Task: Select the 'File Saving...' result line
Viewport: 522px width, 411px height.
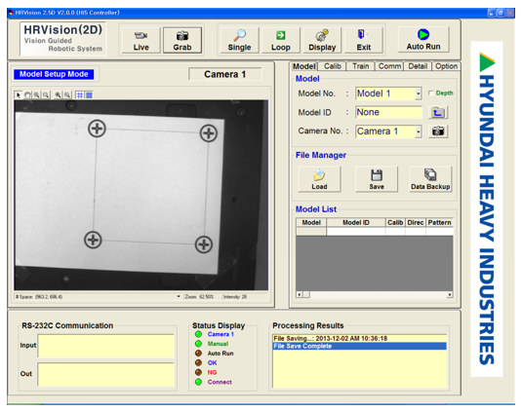Action: pos(359,339)
